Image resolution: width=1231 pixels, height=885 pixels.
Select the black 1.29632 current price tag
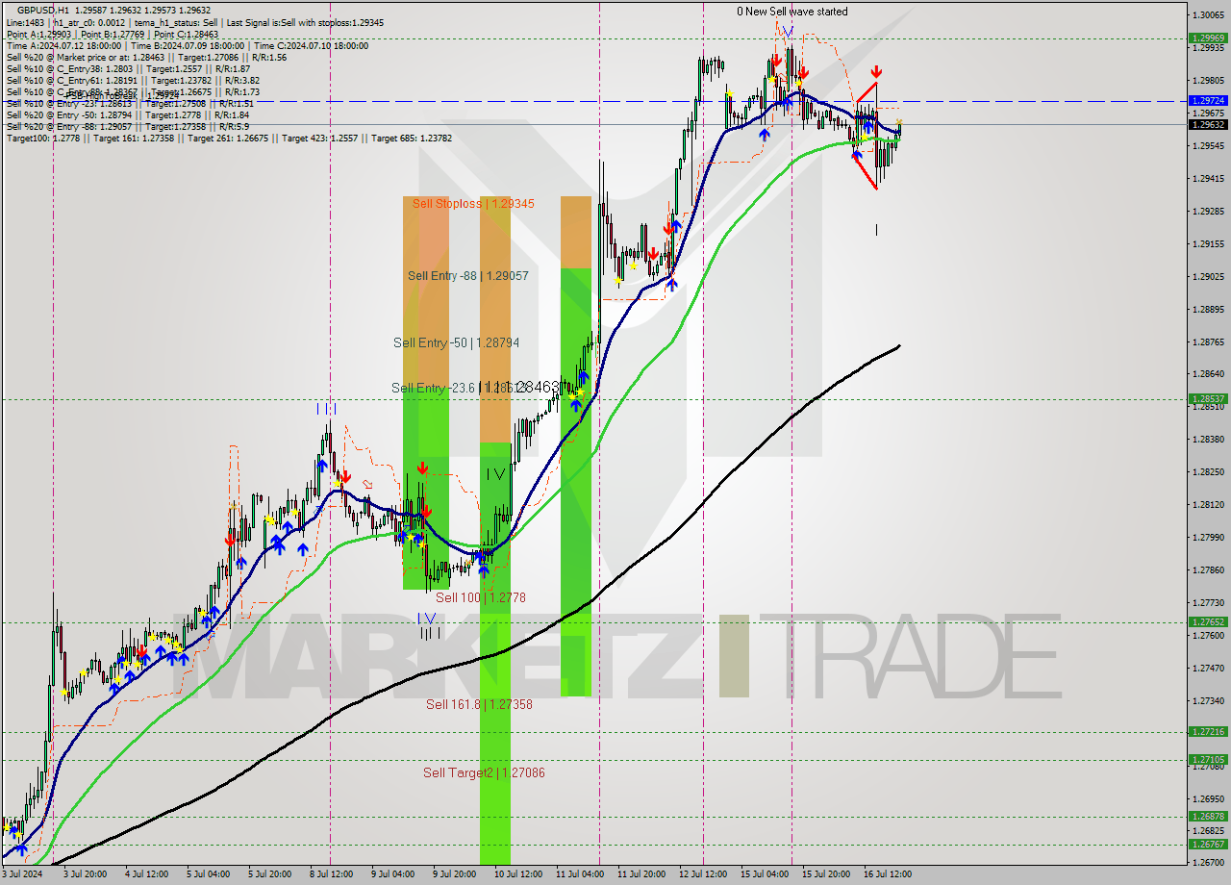point(1208,124)
